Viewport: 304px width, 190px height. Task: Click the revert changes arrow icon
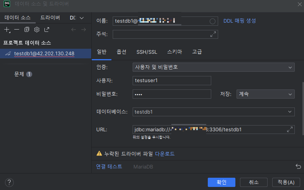(298, 167)
